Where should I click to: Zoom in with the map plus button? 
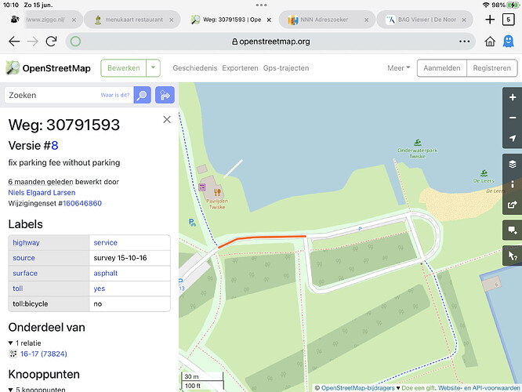(x=513, y=97)
